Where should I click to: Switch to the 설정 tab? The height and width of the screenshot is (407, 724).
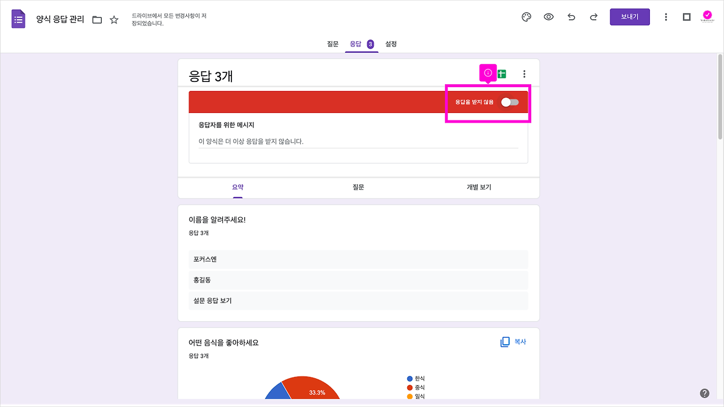(390, 43)
